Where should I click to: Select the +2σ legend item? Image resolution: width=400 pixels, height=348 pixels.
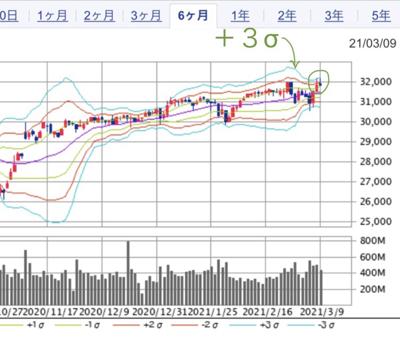tap(152, 324)
